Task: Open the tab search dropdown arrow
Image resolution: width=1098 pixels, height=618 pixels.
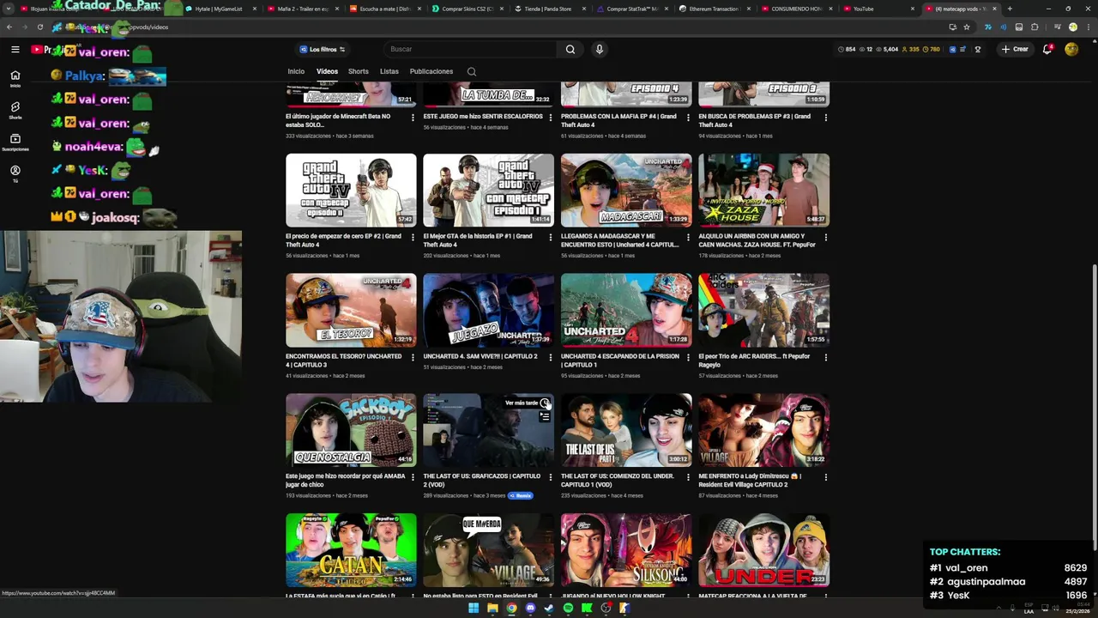Action: [8, 9]
